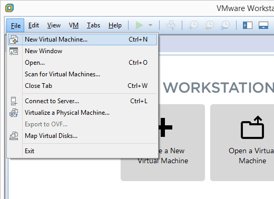Choose Exit from the File menu

click(82, 151)
